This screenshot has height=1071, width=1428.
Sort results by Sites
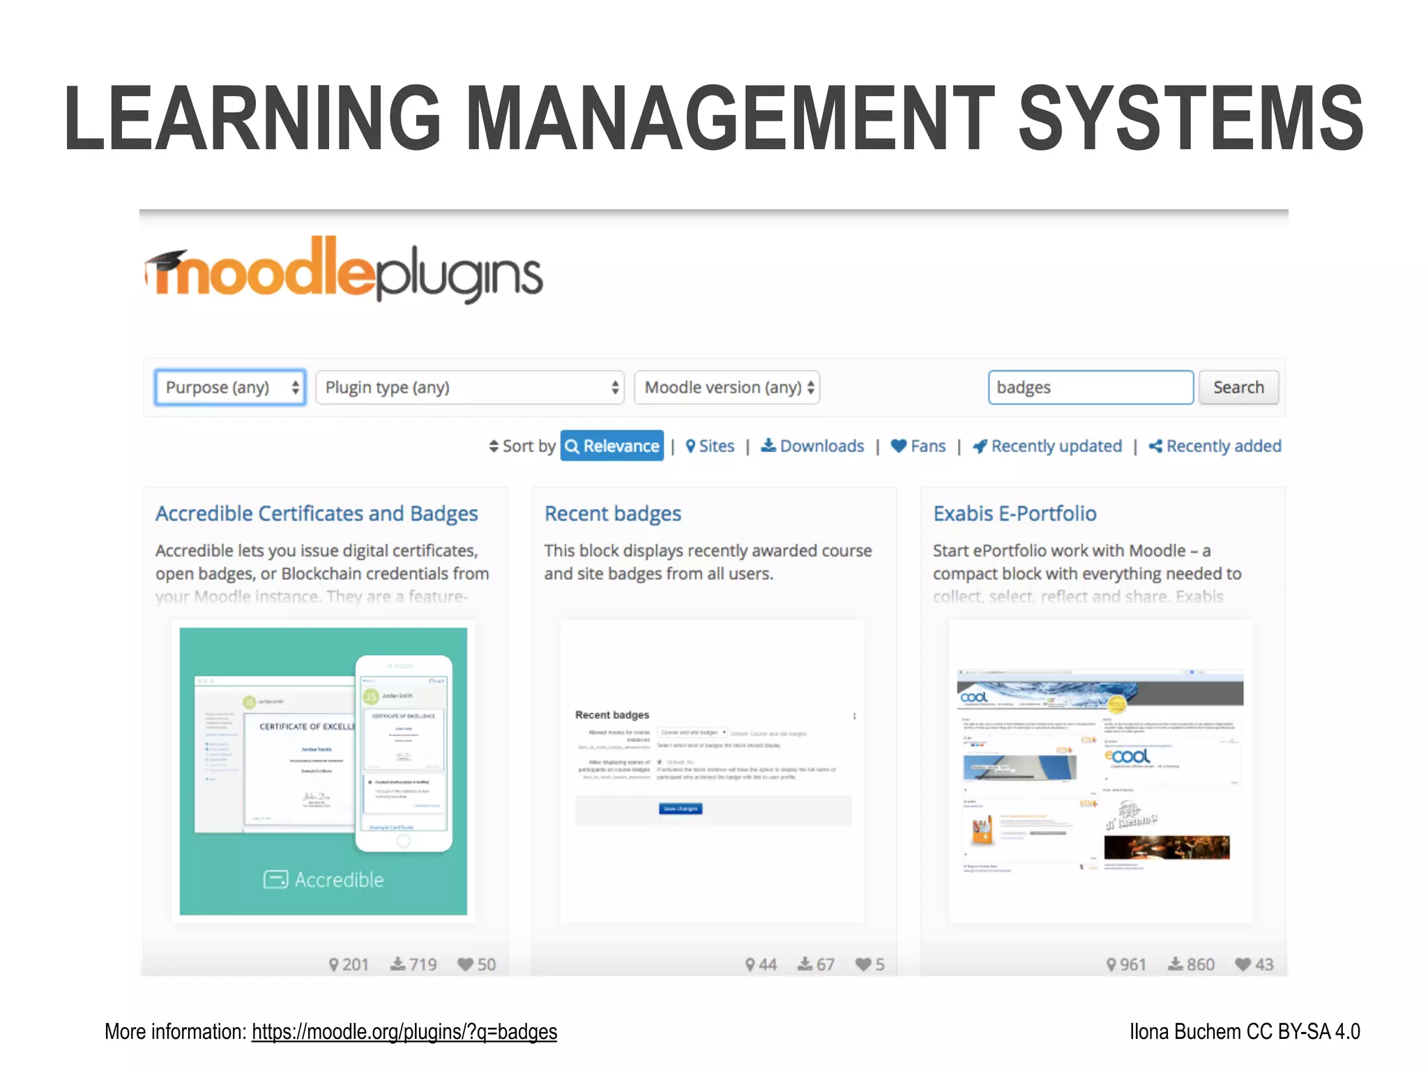click(x=710, y=446)
